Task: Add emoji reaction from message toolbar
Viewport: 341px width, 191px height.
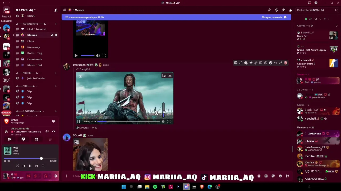Action: tap(271, 63)
